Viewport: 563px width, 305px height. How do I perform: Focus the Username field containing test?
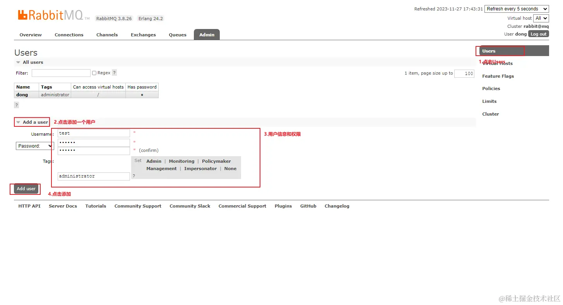[x=94, y=133]
